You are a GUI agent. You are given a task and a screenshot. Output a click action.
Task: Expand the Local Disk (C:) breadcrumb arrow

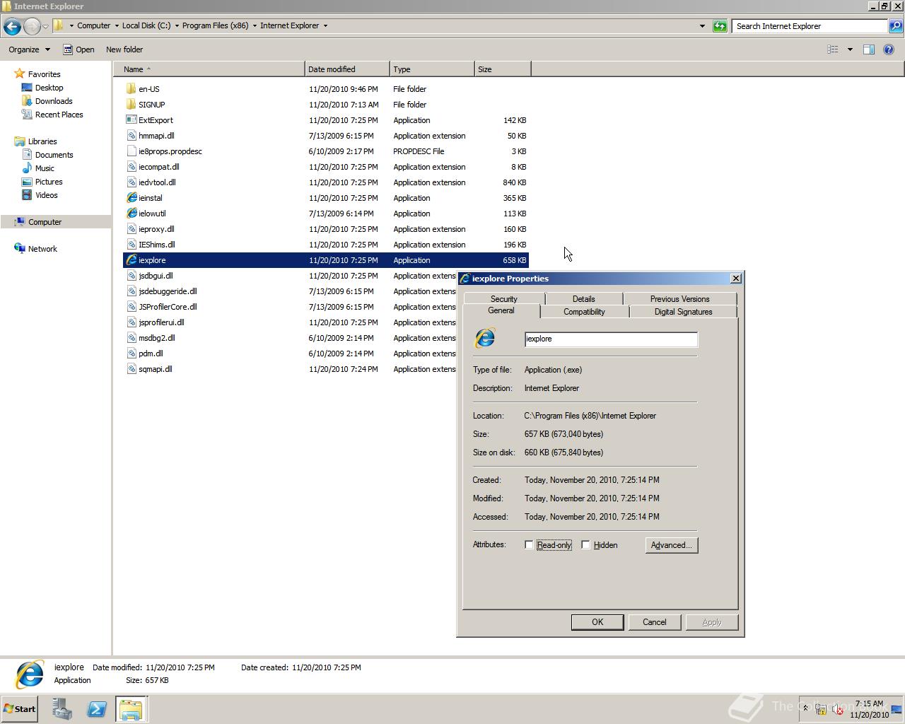[x=177, y=26]
